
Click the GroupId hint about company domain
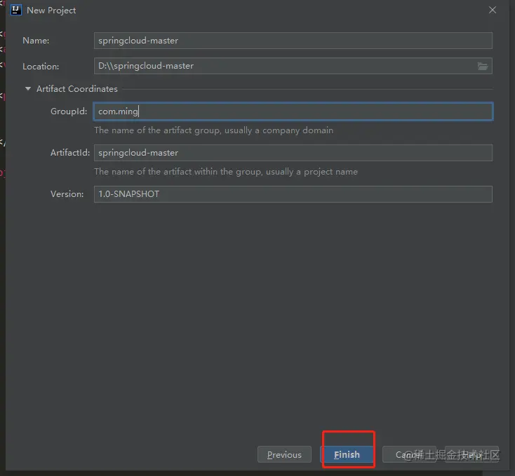click(213, 130)
